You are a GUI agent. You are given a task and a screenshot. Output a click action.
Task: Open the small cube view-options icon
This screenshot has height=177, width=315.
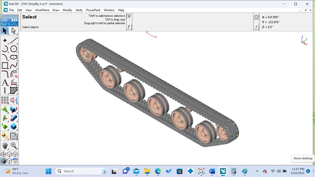tap(15, 161)
